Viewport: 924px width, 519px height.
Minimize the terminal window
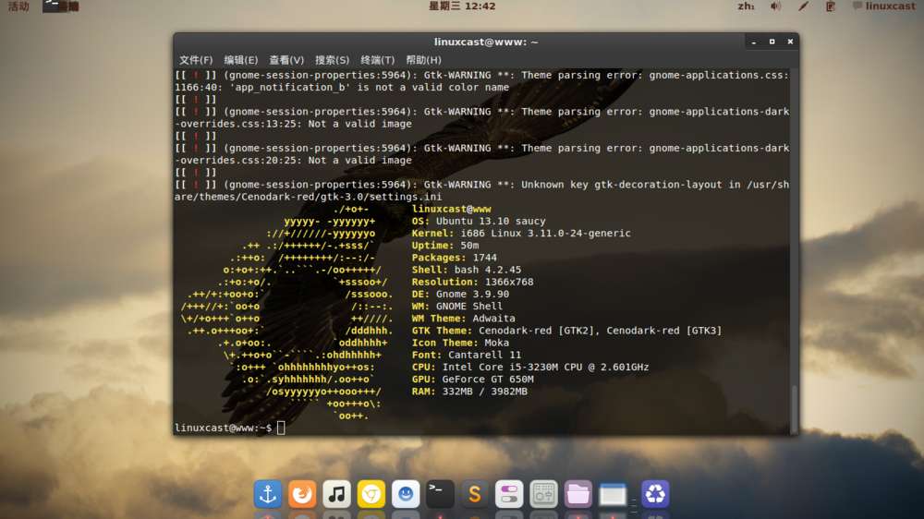(x=754, y=42)
